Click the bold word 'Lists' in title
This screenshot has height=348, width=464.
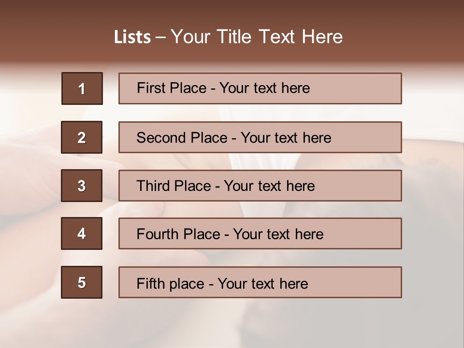tap(132, 37)
